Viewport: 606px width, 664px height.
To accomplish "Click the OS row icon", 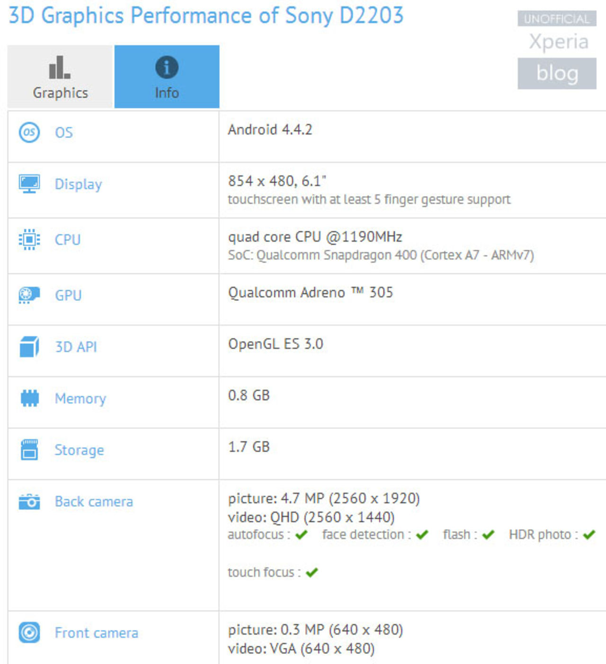I will point(29,132).
